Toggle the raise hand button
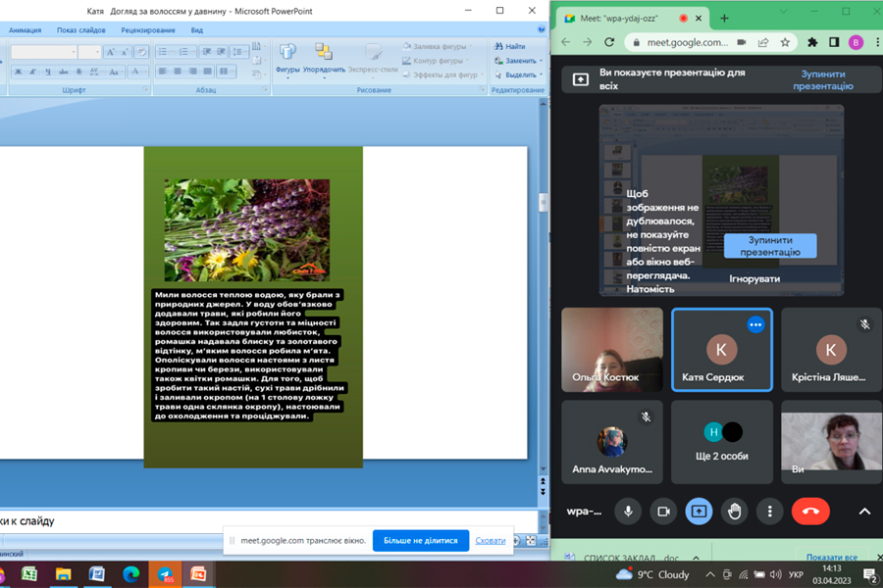 [734, 511]
